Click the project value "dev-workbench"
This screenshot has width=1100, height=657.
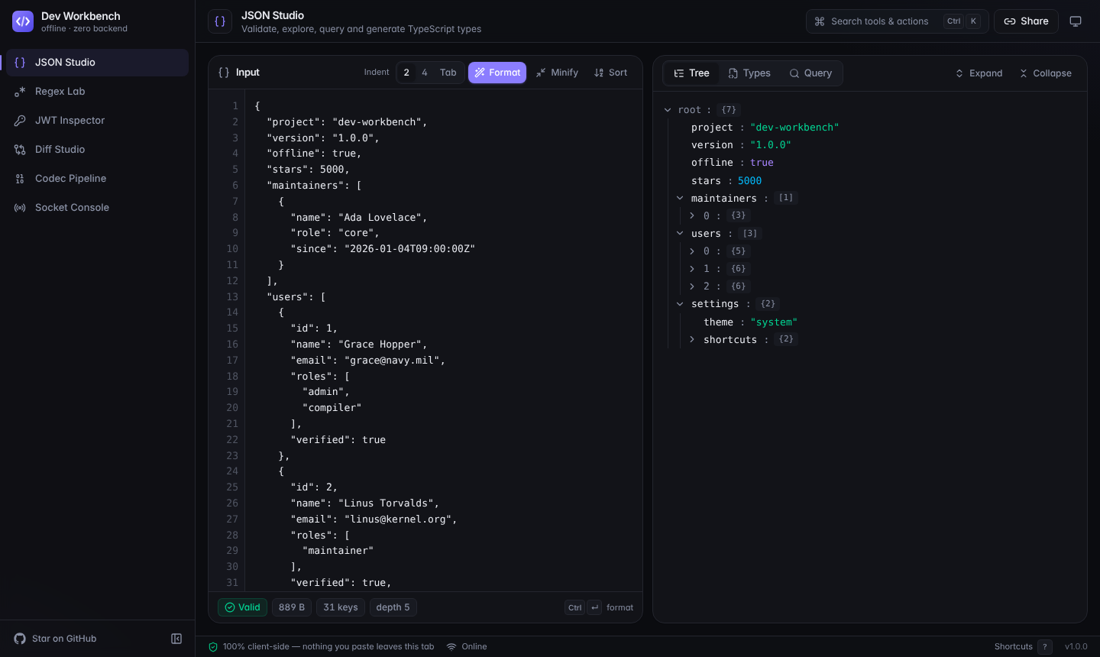[x=794, y=128]
